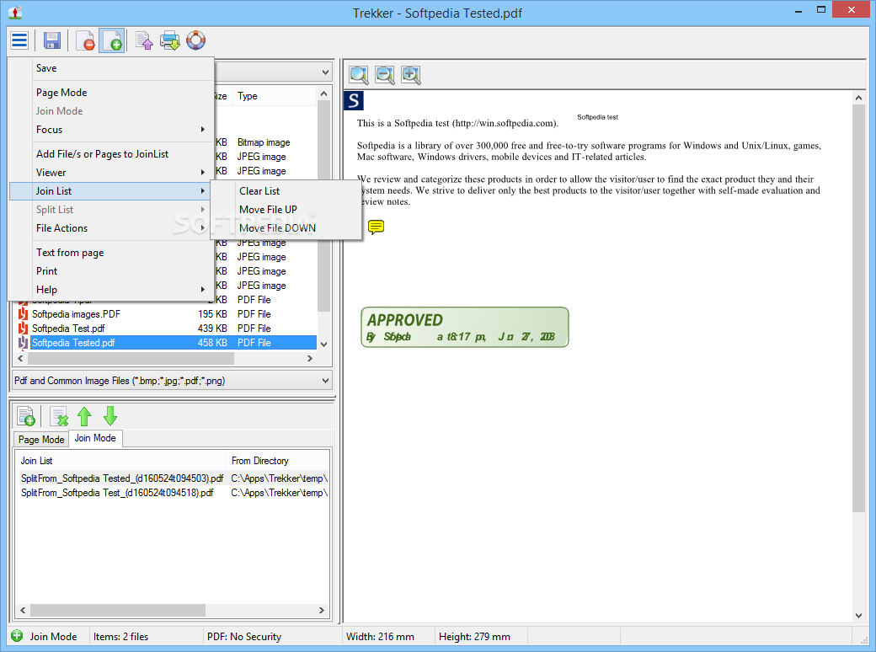Switch to the Join Mode tab
876x652 pixels.
pos(95,438)
